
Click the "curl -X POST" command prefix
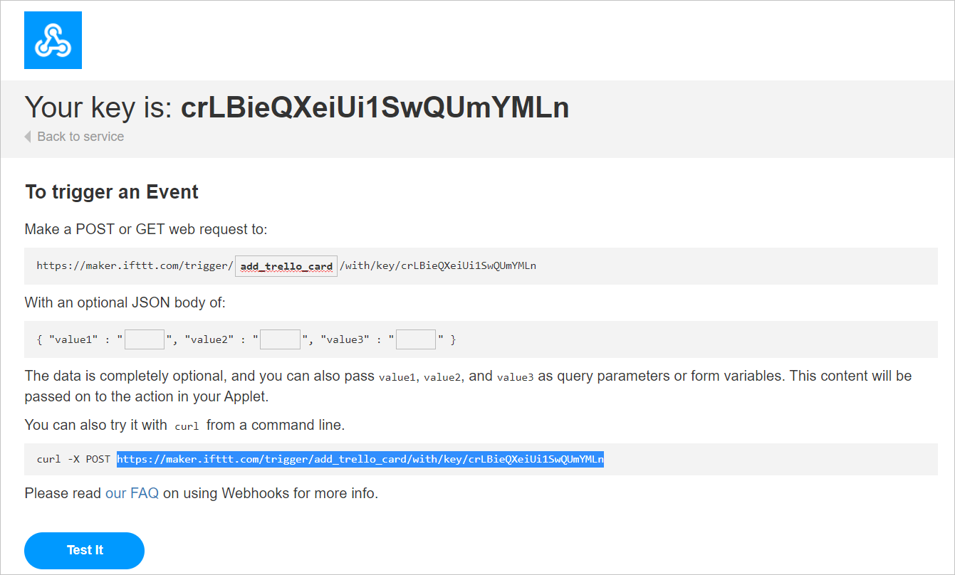coord(73,459)
